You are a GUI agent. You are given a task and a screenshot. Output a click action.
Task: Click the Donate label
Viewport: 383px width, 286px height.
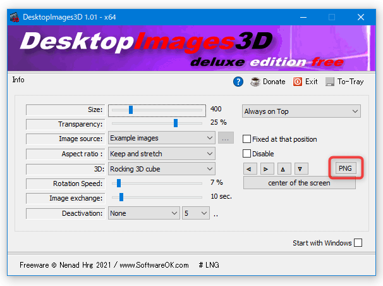(274, 82)
